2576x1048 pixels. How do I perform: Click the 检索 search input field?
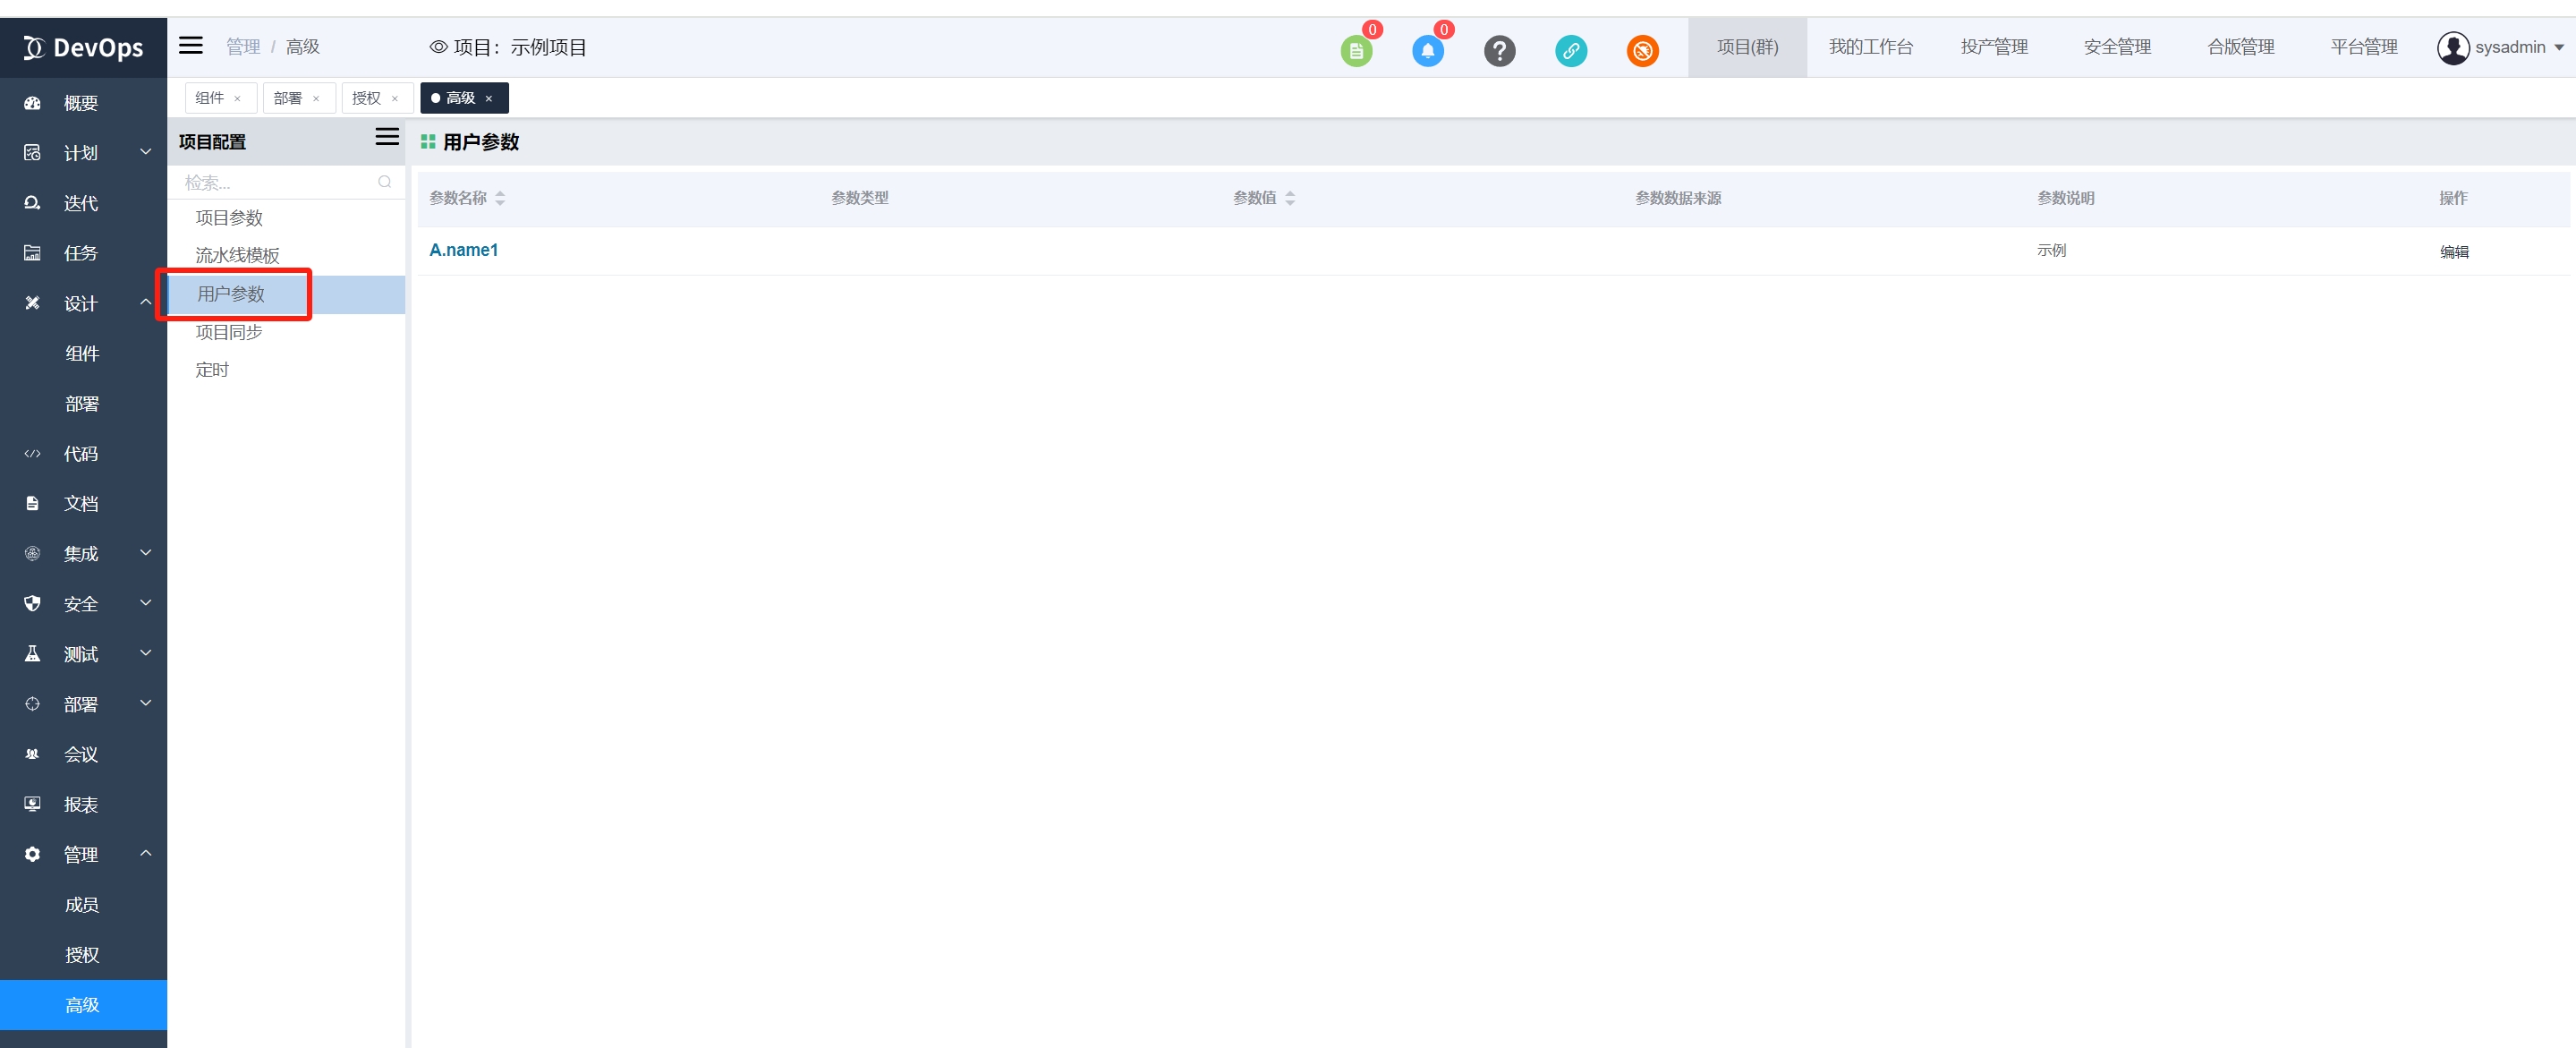coord(275,182)
